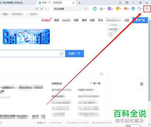Click the tab count box showing 4
The width and height of the screenshot is (151, 127).
120,3
